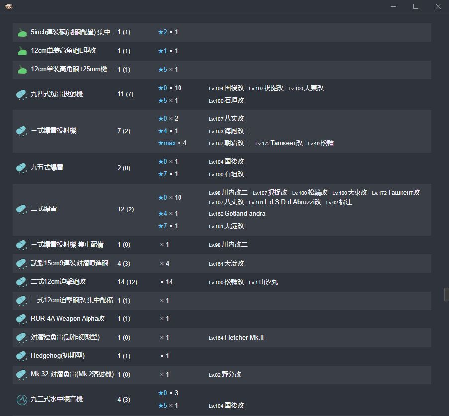Select 択捉改 in the 二式爆雷 row

[x=269, y=192]
